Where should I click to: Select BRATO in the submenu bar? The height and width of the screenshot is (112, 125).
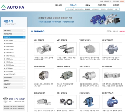point(103,9)
